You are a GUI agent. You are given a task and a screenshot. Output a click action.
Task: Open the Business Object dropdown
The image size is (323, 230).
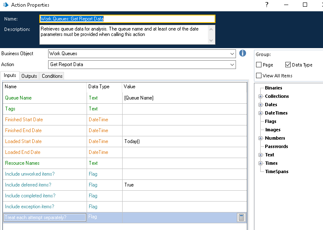tap(232, 54)
